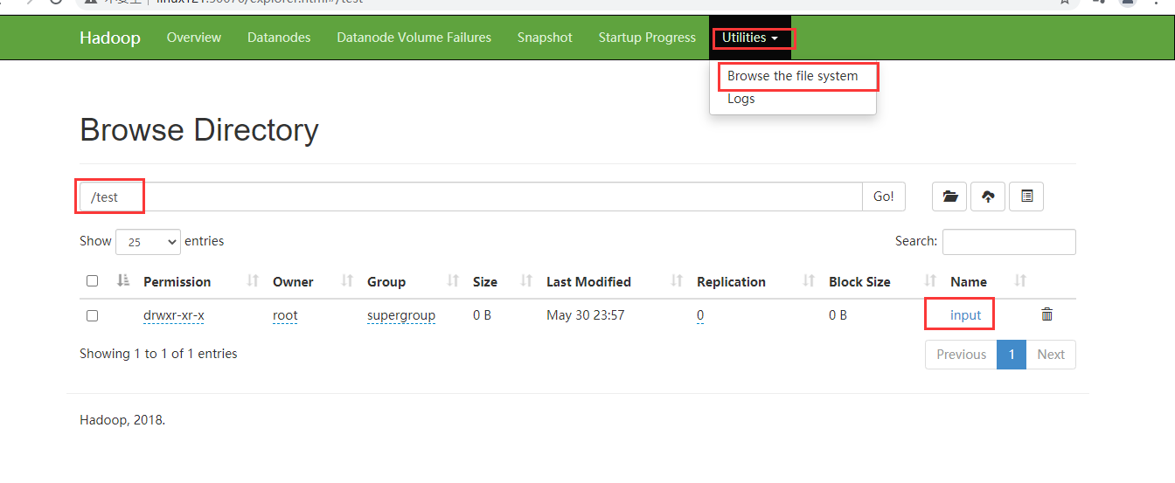Viewport: 1175px width, 483px height.
Task: Open the input directory link
Action: (x=966, y=315)
